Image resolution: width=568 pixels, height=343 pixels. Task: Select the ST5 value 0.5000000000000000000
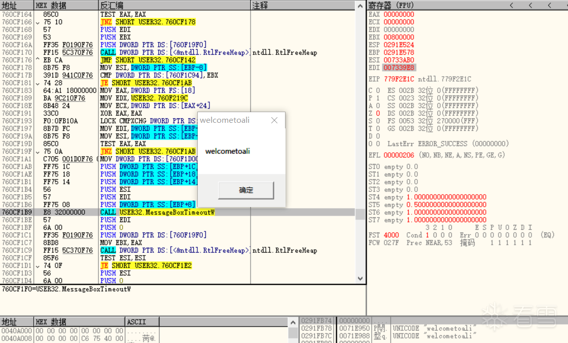pyautogui.click(x=446, y=204)
